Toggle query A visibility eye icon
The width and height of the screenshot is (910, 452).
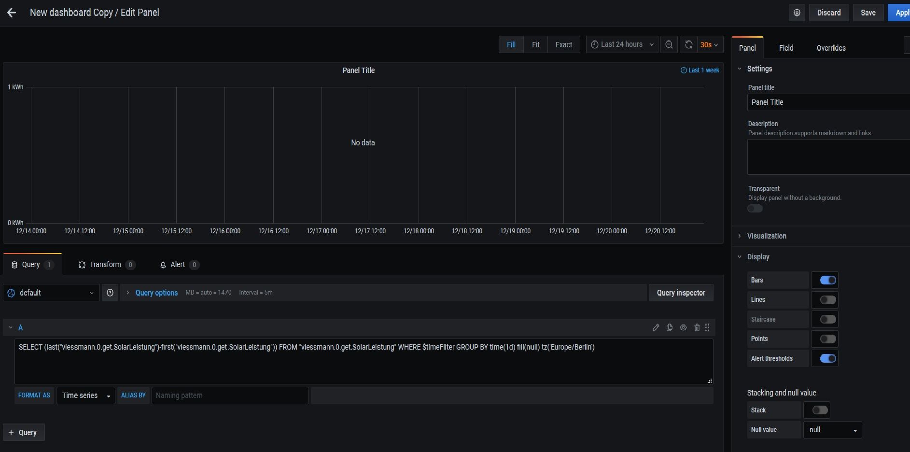pos(683,327)
